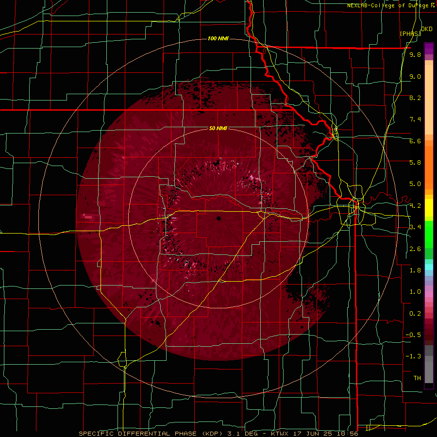Click the 50 NMI range ring label
Image resolution: width=437 pixels, height=437 pixels.
218,129
